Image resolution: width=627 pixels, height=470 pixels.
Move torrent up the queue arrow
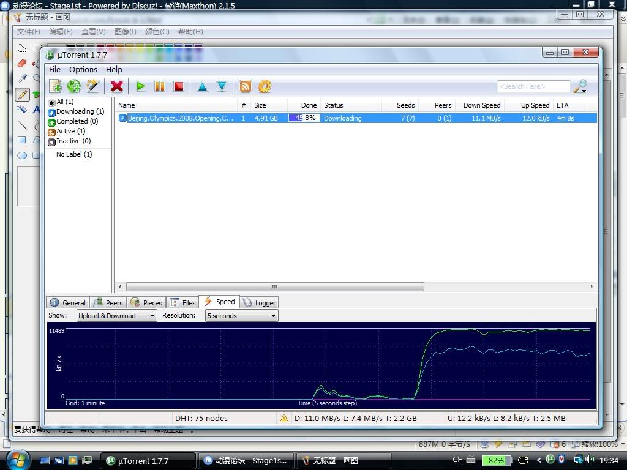tap(203, 86)
